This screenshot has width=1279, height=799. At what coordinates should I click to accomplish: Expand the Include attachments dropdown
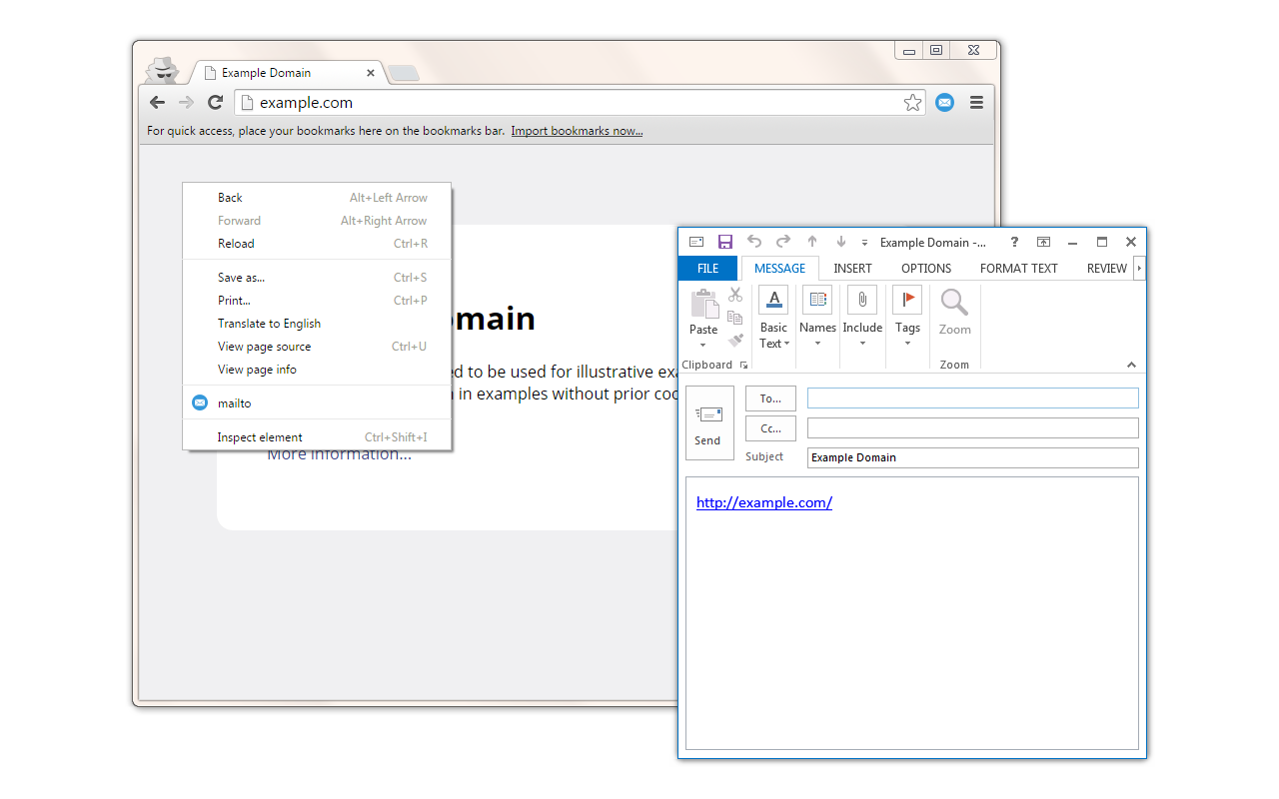pyautogui.click(x=862, y=318)
